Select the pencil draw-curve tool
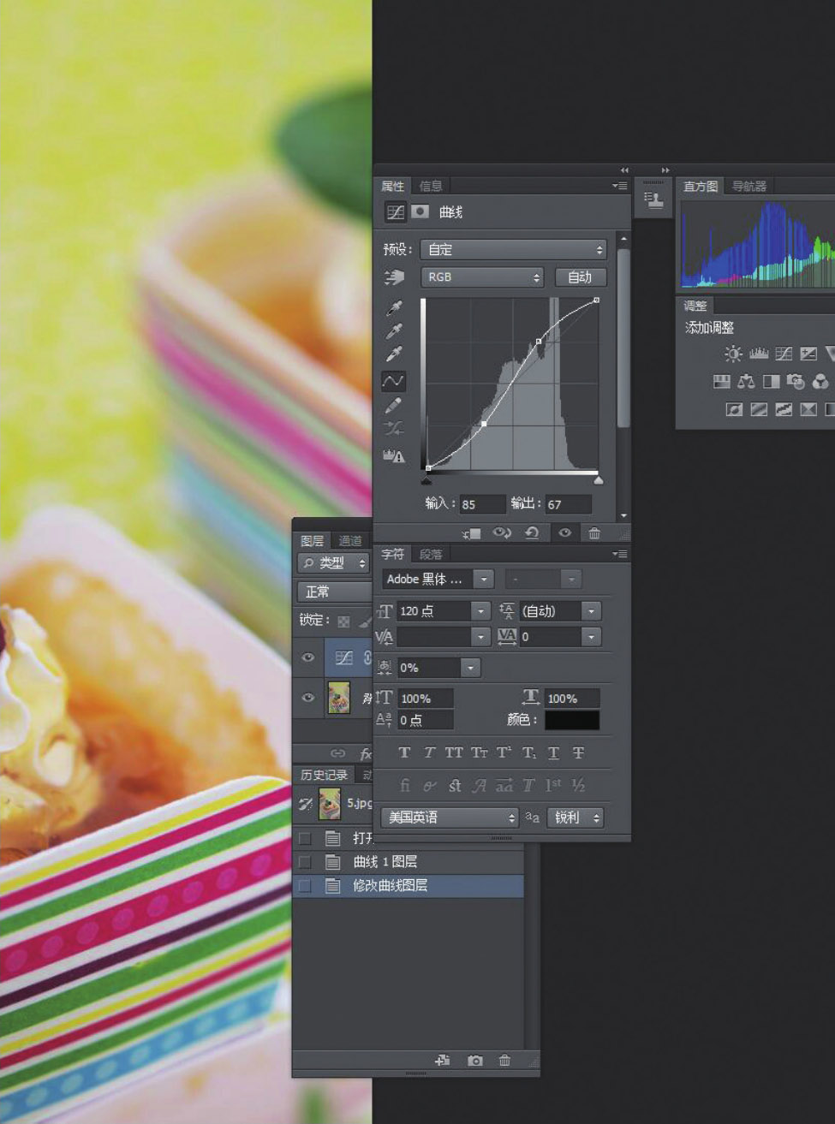Viewport: 835px width, 1124px height. 393,405
